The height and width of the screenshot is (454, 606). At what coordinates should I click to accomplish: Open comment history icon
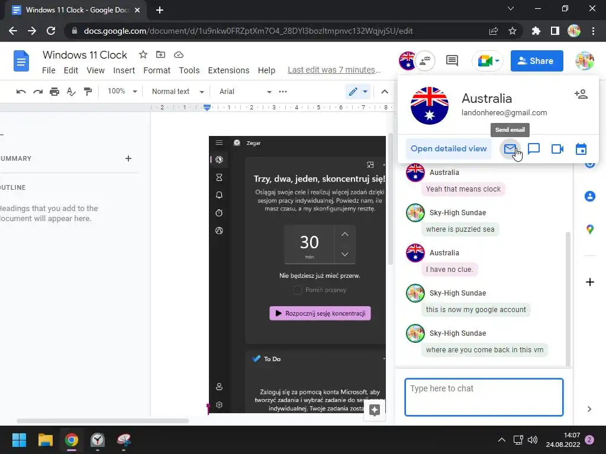coord(452,61)
